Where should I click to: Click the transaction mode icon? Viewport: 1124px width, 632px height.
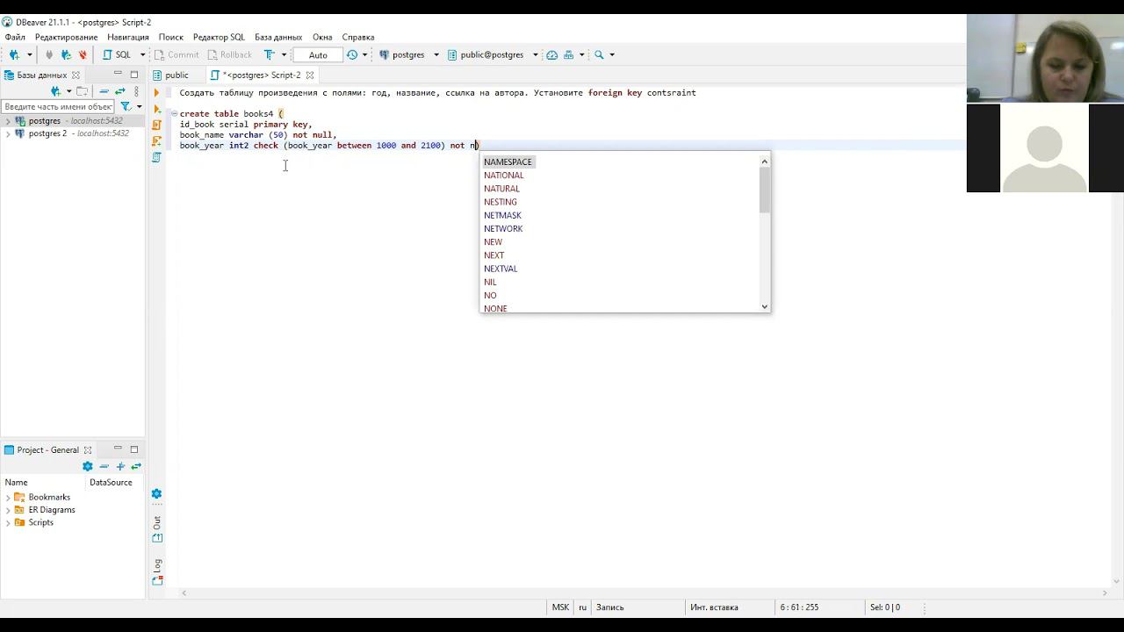(x=270, y=54)
